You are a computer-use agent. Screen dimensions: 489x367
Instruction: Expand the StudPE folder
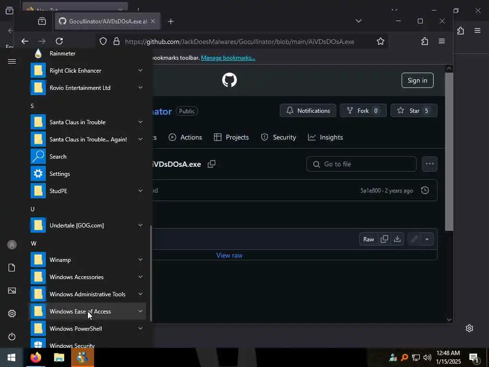tap(87, 191)
